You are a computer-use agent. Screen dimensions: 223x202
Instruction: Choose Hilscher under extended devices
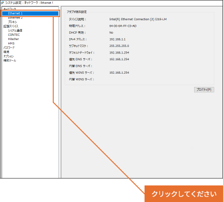pyautogui.click(x=13, y=39)
